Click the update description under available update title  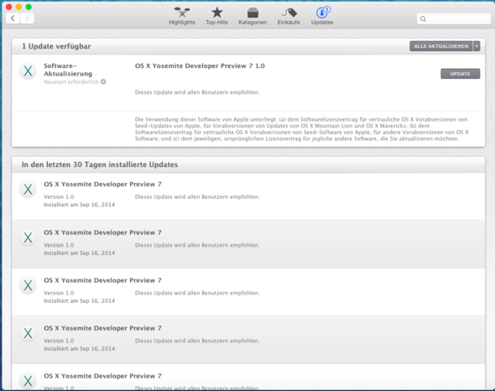pos(197,92)
